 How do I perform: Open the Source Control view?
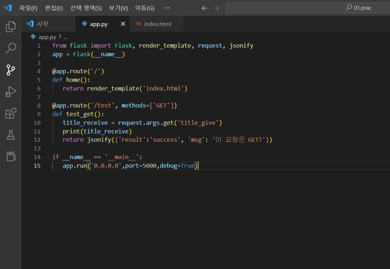coord(11,70)
